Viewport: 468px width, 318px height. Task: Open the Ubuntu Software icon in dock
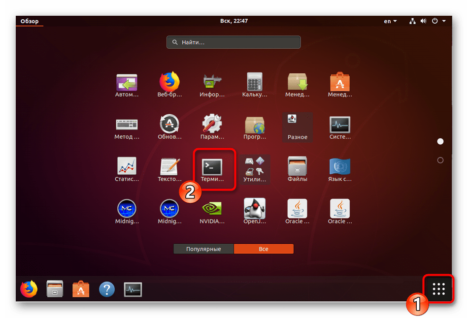[80, 289]
